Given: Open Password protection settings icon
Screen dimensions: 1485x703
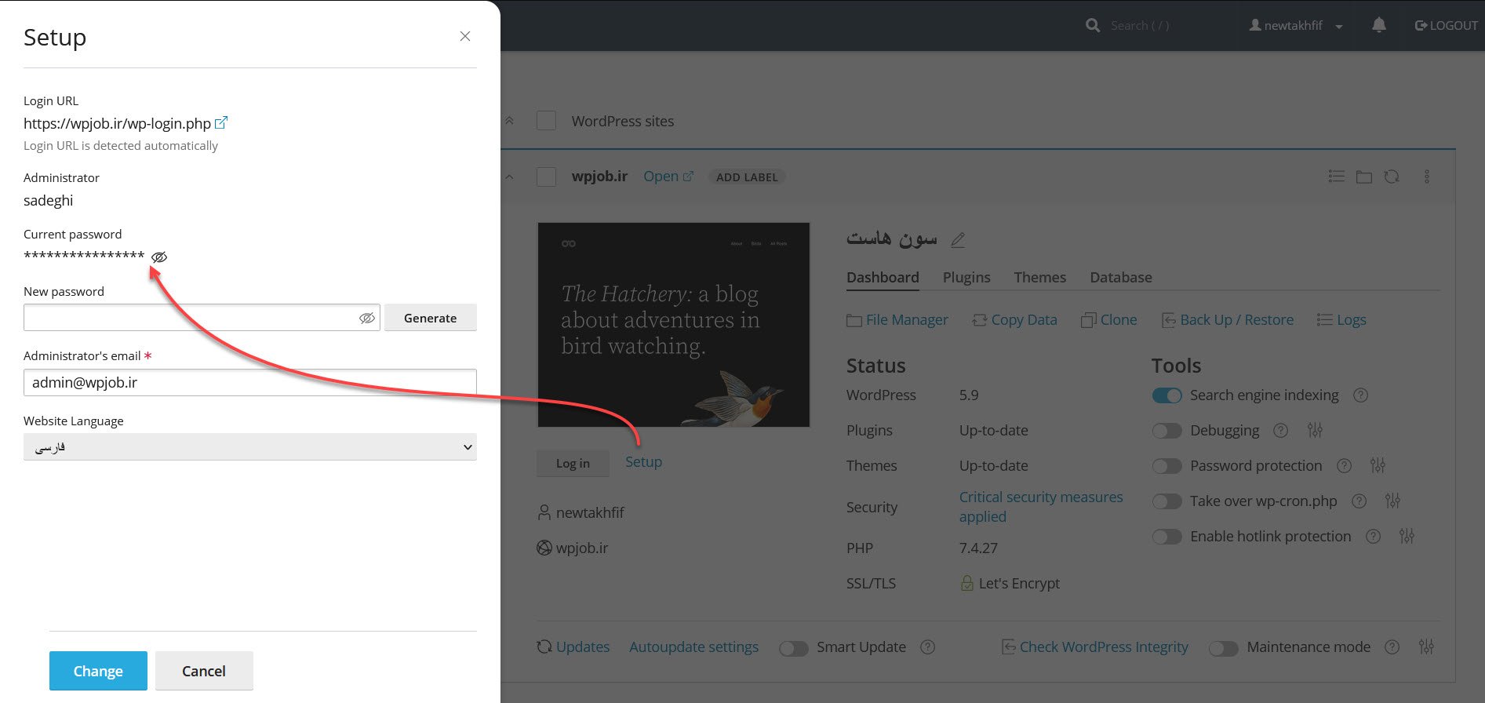Looking at the screenshot, I should coord(1378,465).
